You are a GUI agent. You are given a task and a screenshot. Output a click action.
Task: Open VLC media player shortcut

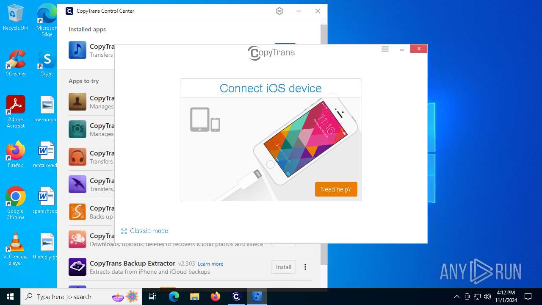coord(16,249)
